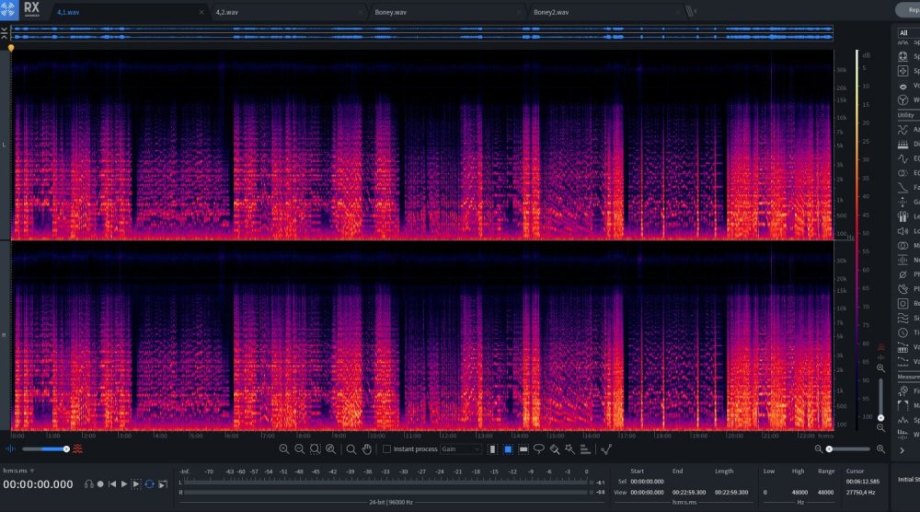Open the Time & Pitch module

pyautogui.click(x=908, y=332)
